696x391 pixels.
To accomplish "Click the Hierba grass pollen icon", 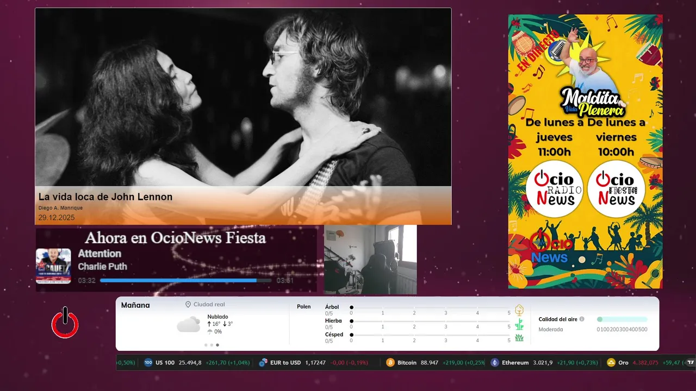I will pos(519,324).
